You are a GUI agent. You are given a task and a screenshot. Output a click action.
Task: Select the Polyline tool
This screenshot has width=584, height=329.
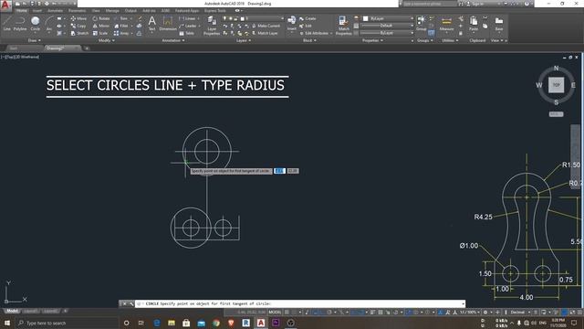(x=20, y=24)
